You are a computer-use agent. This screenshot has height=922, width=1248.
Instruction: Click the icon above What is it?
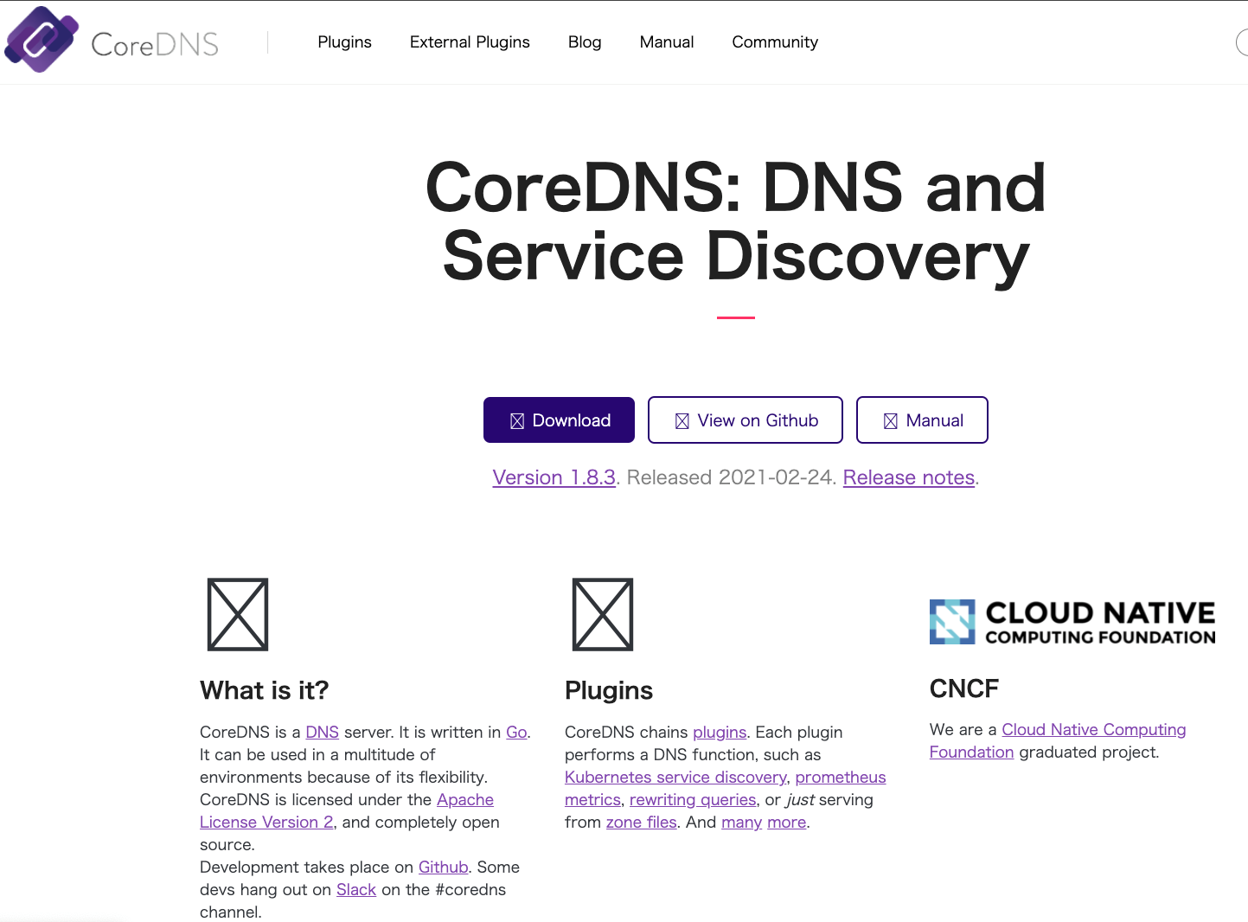click(238, 614)
